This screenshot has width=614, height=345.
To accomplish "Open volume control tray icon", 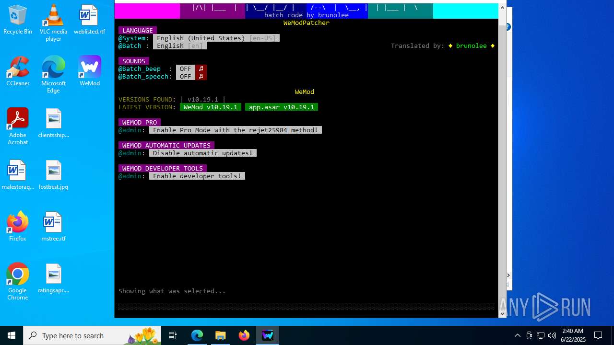I will pos(552,335).
